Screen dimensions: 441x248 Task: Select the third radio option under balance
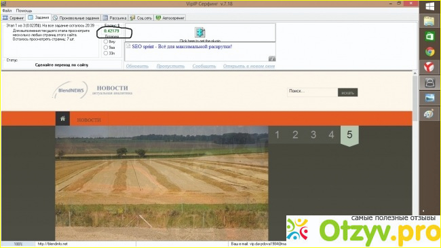(106, 53)
